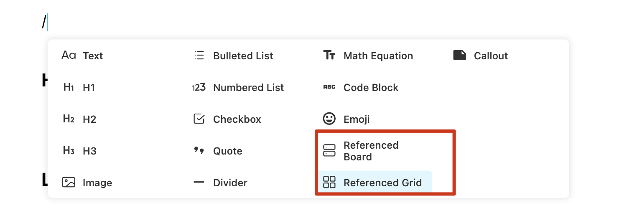
Task: Select the H1 heading icon
Action: pyautogui.click(x=69, y=87)
